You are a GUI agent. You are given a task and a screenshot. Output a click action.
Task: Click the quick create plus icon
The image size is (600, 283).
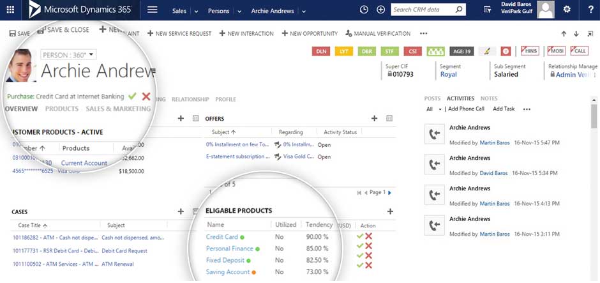click(381, 10)
